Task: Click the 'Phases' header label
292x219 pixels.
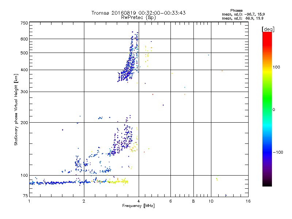Action: pyautogui.click(x=236, y=11)
